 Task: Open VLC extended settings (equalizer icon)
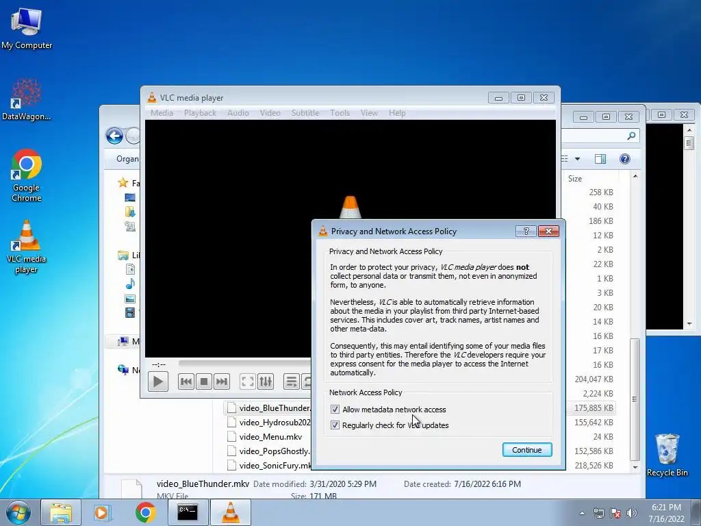coord(266,381)
